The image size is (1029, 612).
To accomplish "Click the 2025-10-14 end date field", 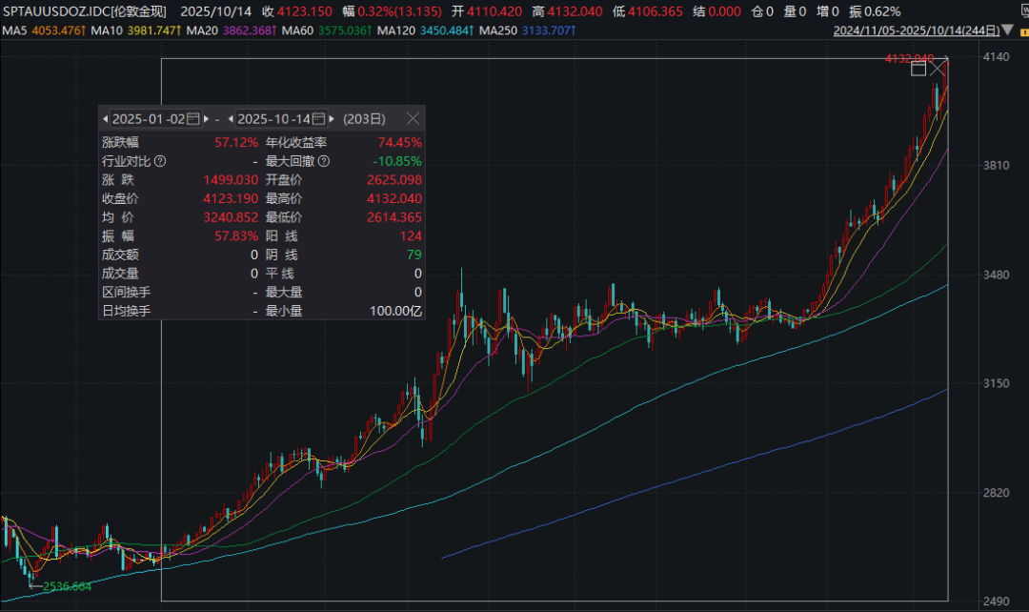I will 273,119.
